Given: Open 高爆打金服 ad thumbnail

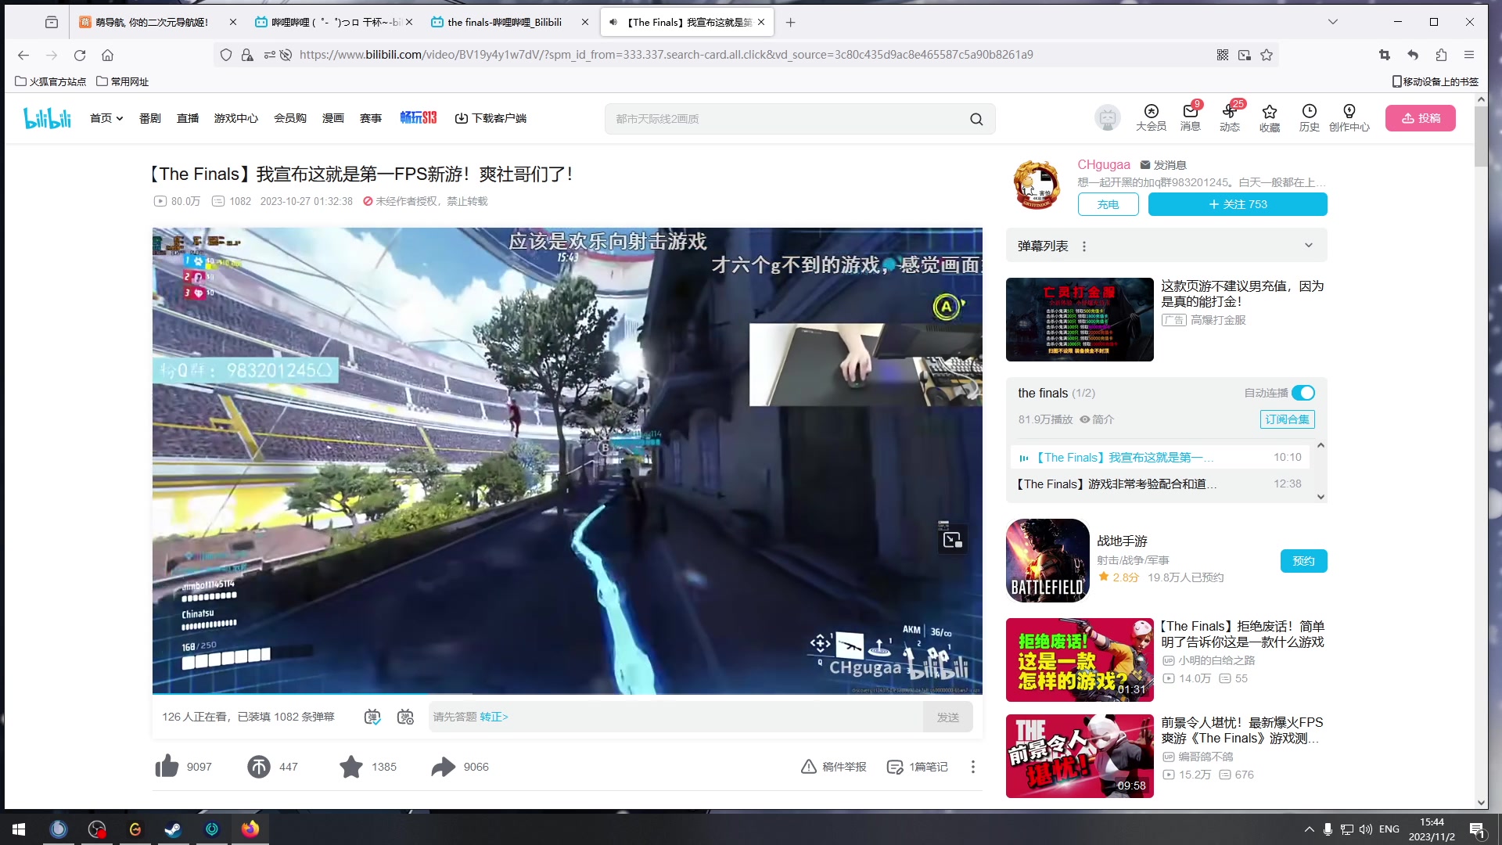Looking at the screenshot, I should [1080, 319].
